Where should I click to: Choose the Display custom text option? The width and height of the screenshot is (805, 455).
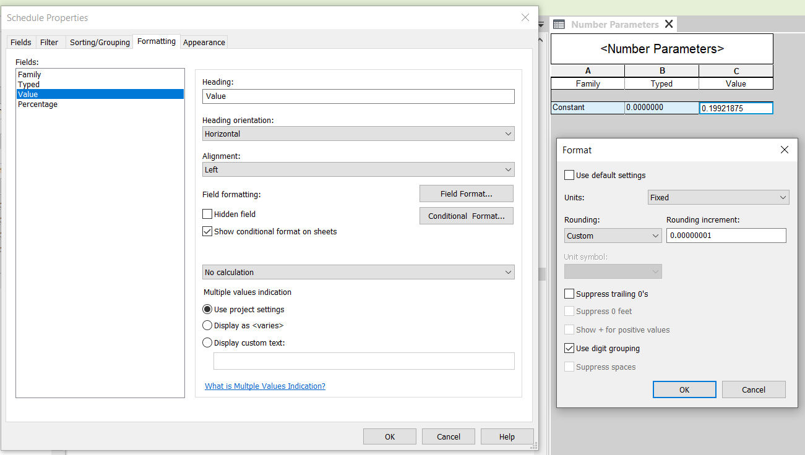[207, 342]
